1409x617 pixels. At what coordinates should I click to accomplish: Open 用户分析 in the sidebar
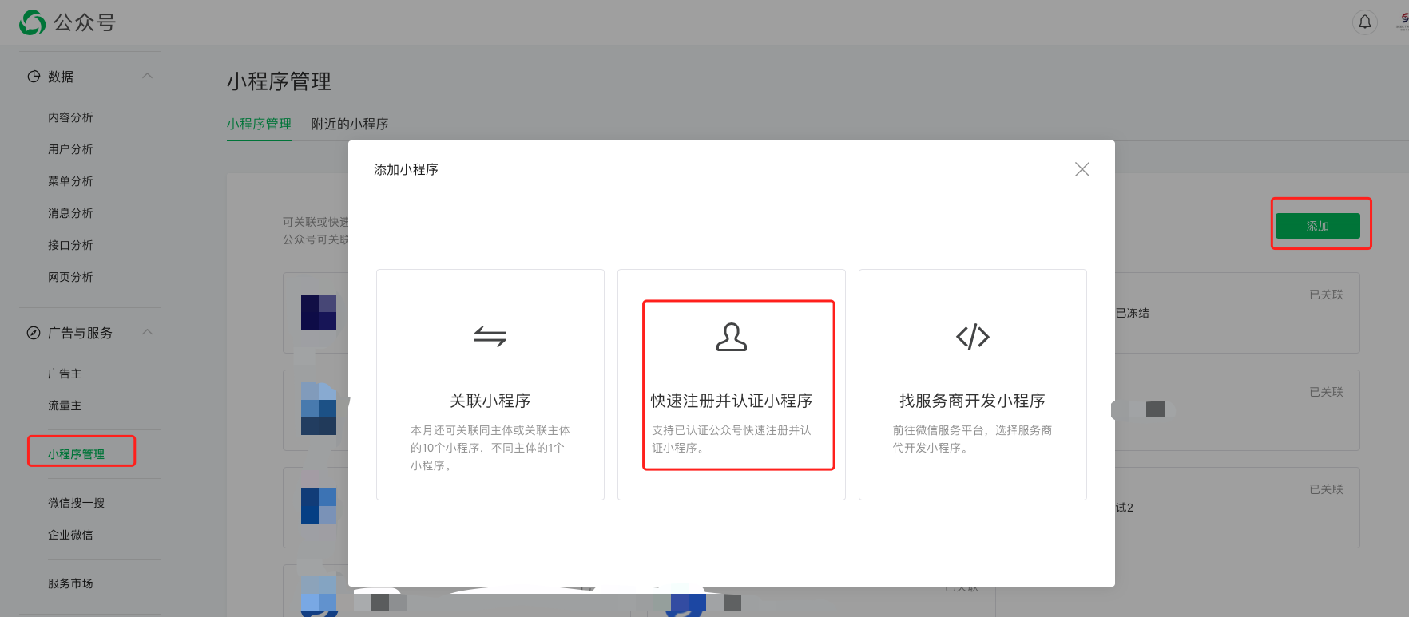pyautogui.click(x=70, y=149)
